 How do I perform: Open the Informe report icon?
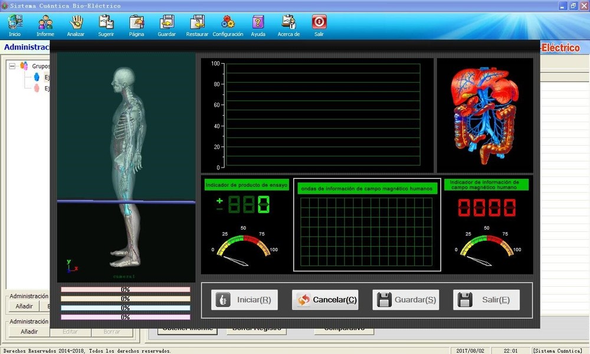(x=45, y=22)
